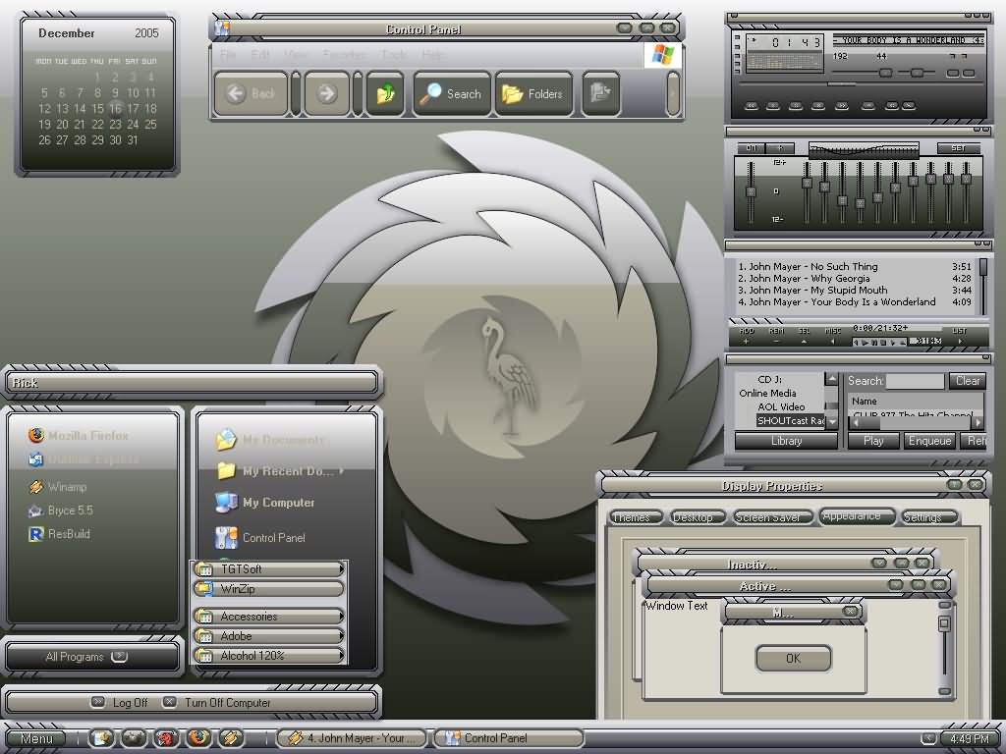Image resolution: width=1006 pixels, height=754 pixels.
Task: Click Forward arrow in Control Panel
Action: pyautogui.click(x=326, y=93)
